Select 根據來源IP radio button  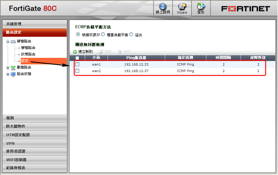pos(78,34)
